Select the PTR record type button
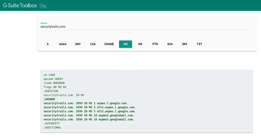 155,44
